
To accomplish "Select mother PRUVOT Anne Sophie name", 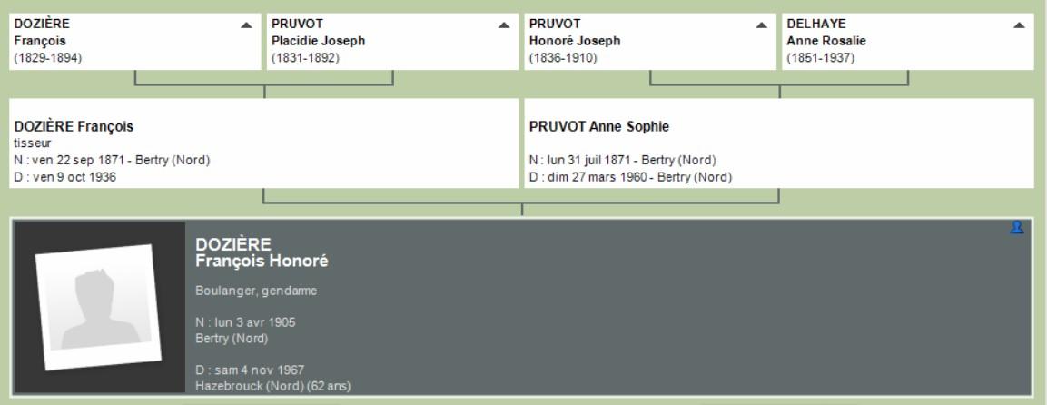I will 599,127.
